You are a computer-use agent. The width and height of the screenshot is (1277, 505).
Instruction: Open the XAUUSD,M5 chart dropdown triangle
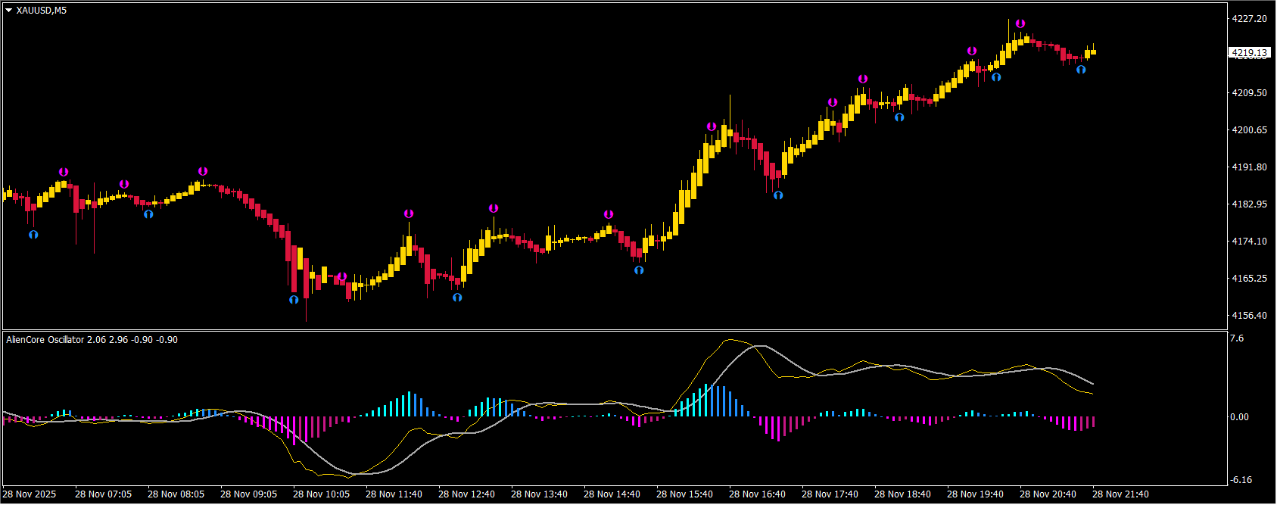(x=9, y=11)
